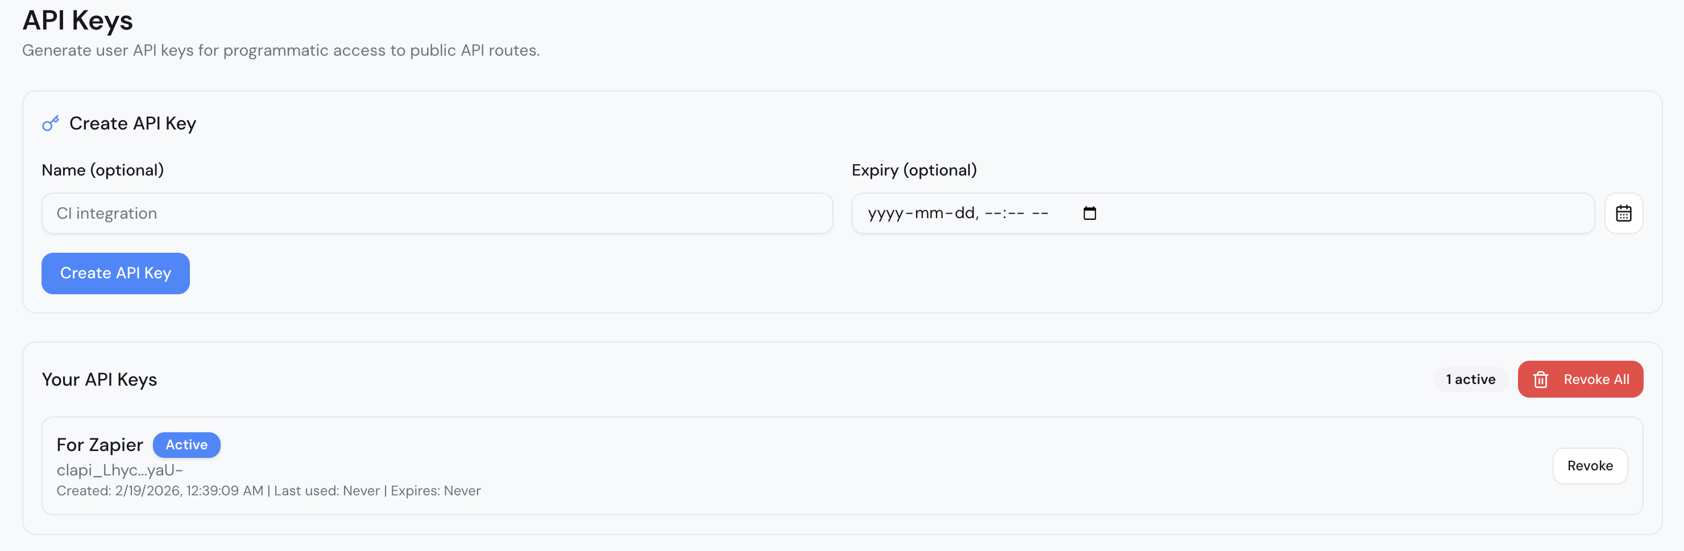Viewport: 1684px width, 551px height.
Task: Select the Create API Key section header
Action: click(134, 123)
